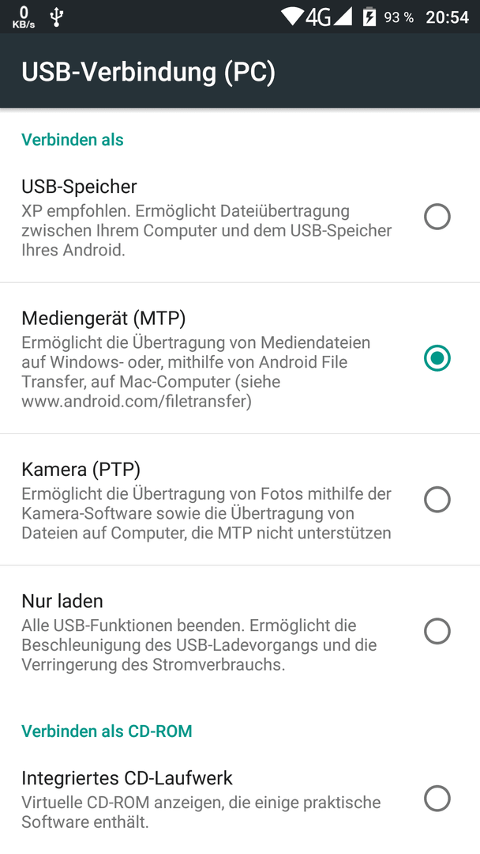Tap the USB-Verbindung (PC) header title
This screenshot has width=480, height=854.
[x=148, y=72]
